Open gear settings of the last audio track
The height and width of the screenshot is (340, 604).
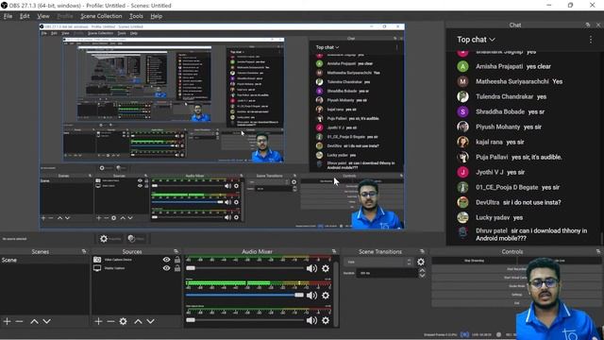[326, 320]
